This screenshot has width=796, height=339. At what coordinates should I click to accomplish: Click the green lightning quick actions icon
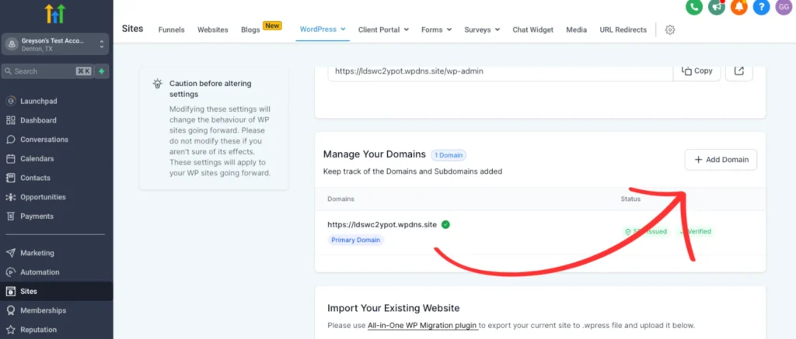click(x=102, y=71)
